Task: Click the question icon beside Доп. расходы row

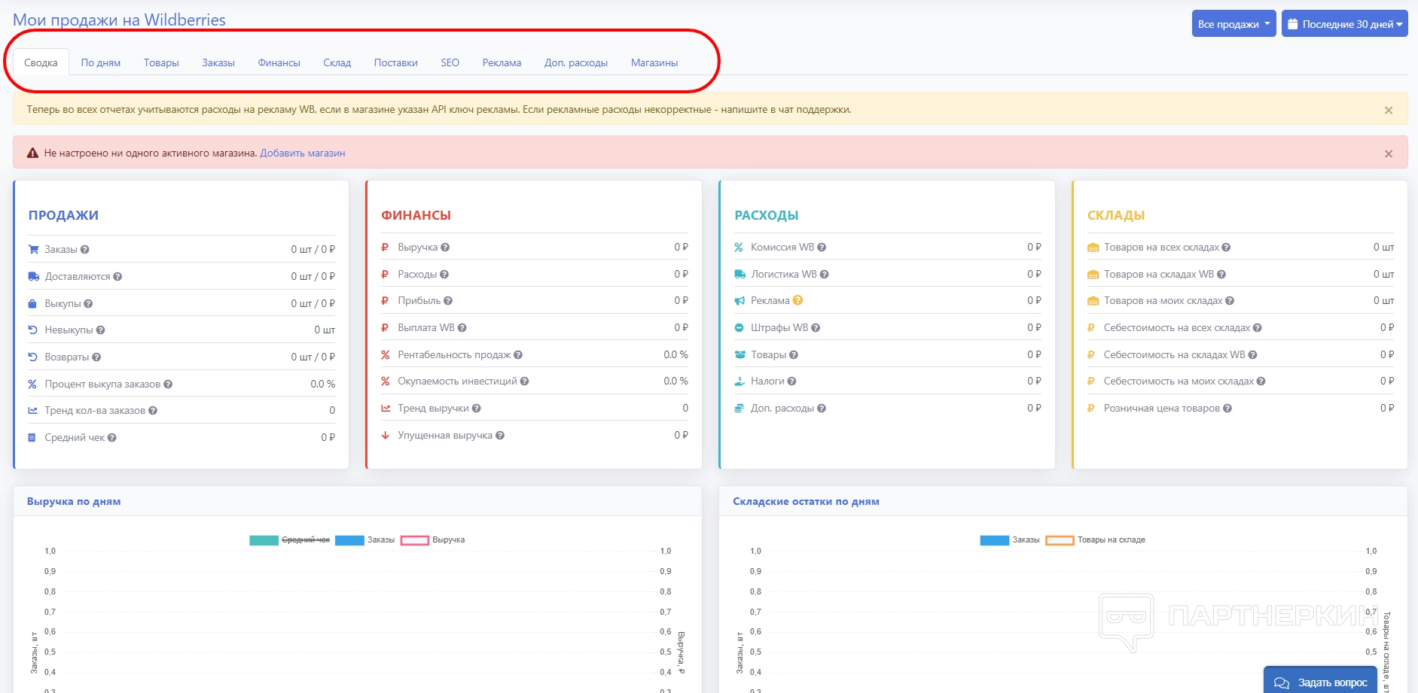Action: coord(822,409)
